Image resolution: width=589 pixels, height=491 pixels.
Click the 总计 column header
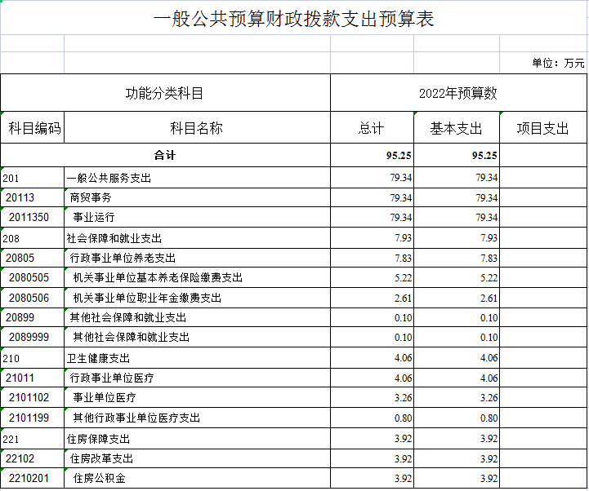point(372,127)
